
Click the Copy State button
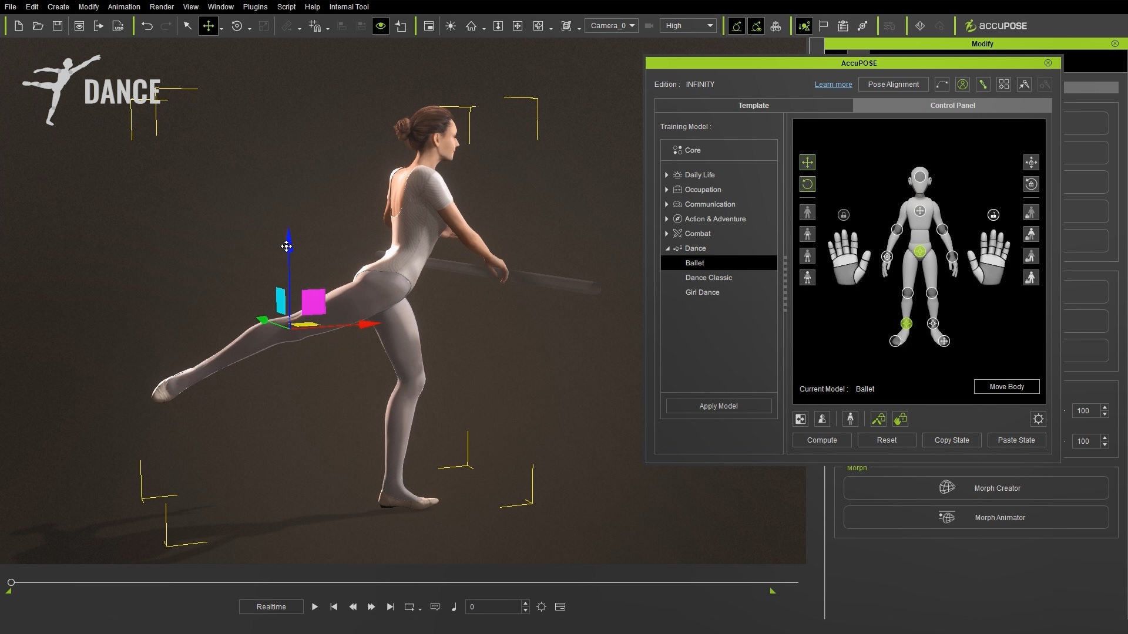tap(952, 440)
